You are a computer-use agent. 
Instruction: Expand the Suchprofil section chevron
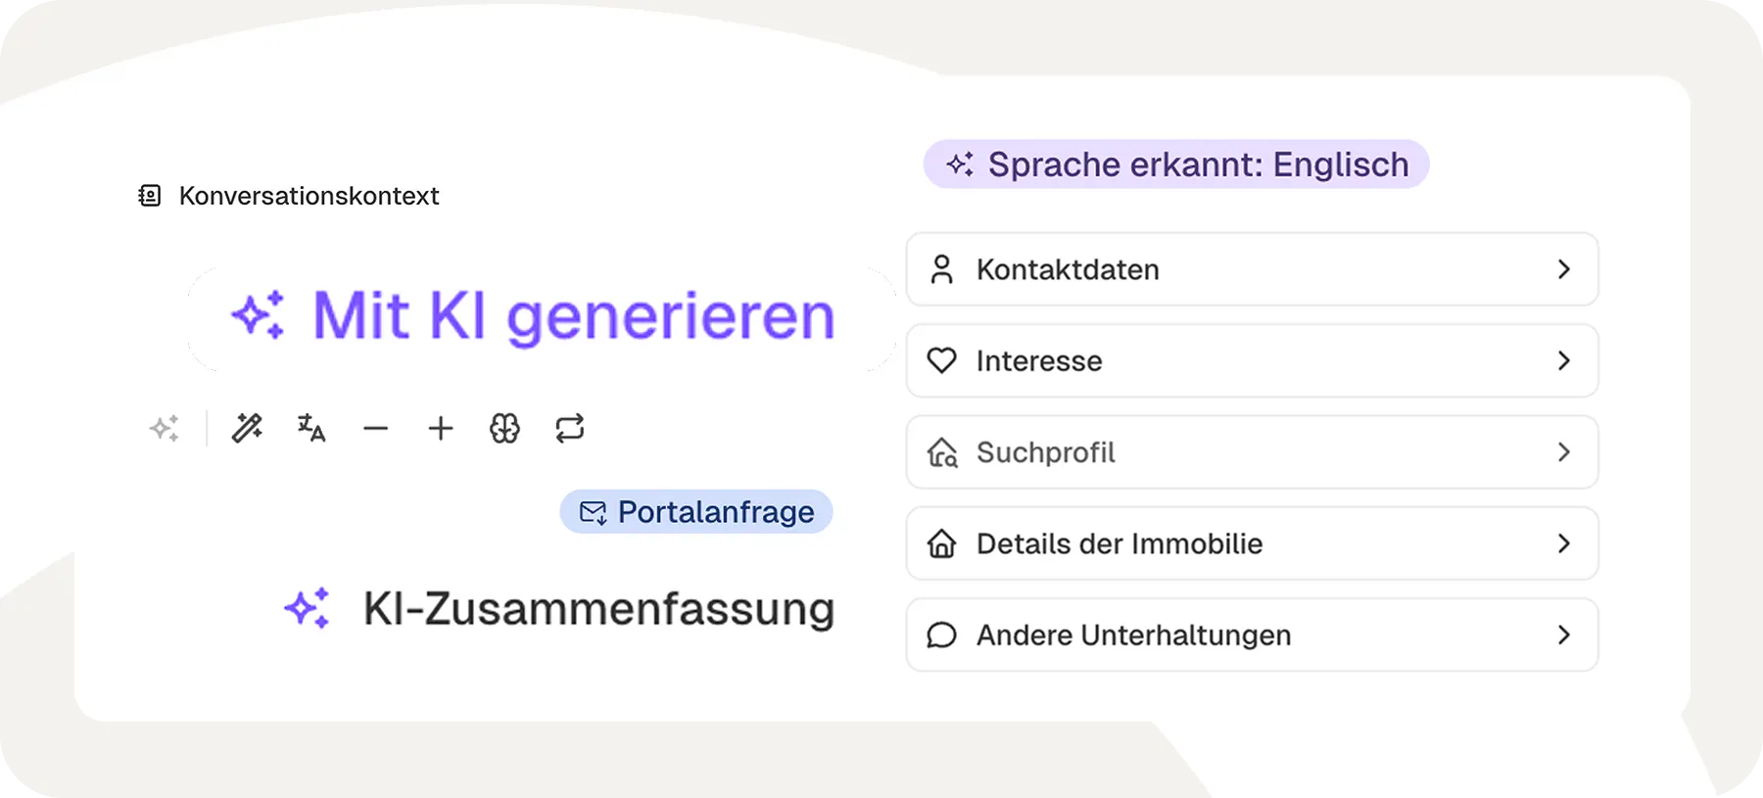click(x=1563, y=452)
